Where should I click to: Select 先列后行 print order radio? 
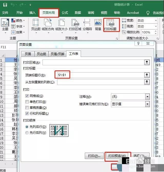pyautogui.click(x=27, y=127)
